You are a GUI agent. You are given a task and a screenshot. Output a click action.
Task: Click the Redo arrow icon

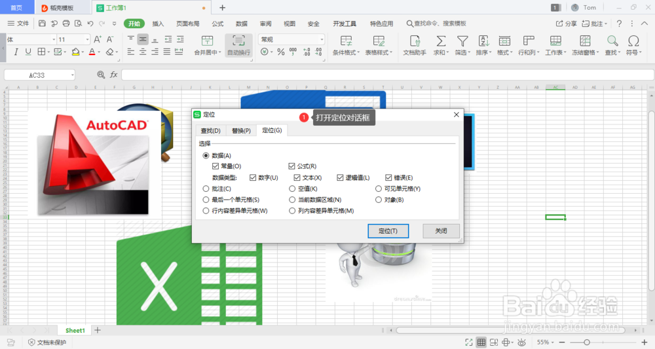click(102, 24)
